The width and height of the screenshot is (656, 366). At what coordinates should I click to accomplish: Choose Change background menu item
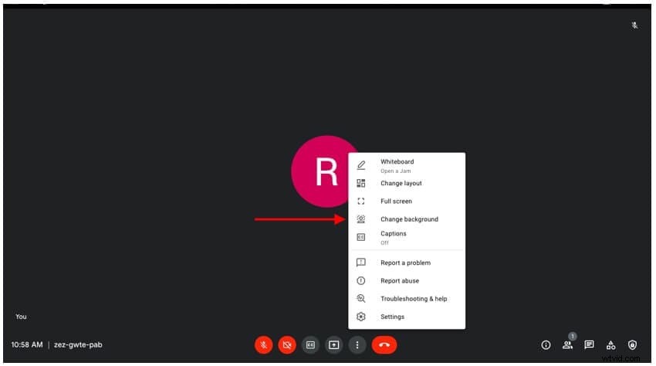click(407, 219)
